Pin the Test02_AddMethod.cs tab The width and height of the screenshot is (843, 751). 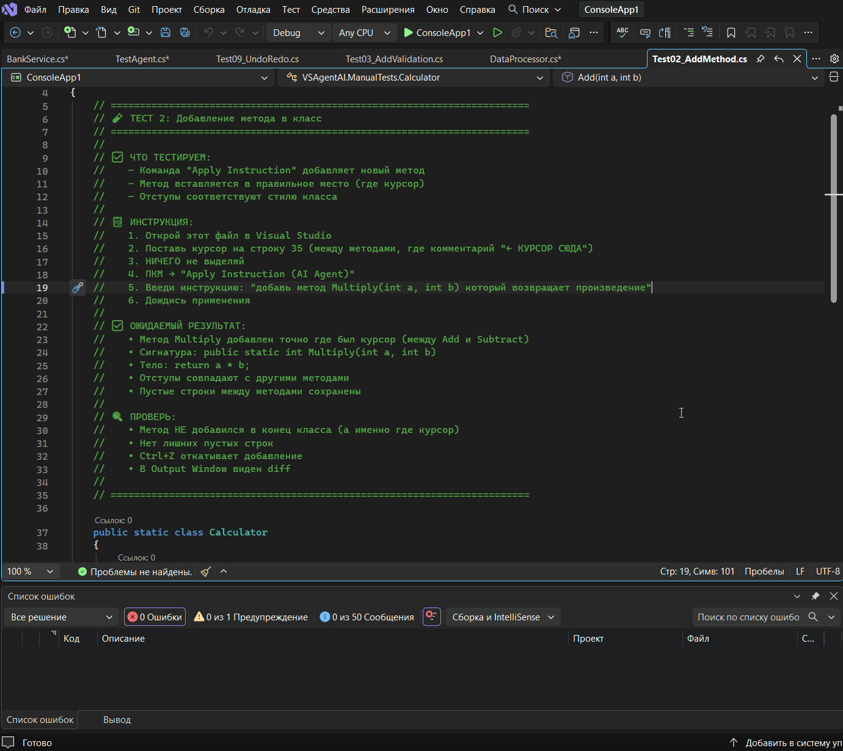point(761,59)
